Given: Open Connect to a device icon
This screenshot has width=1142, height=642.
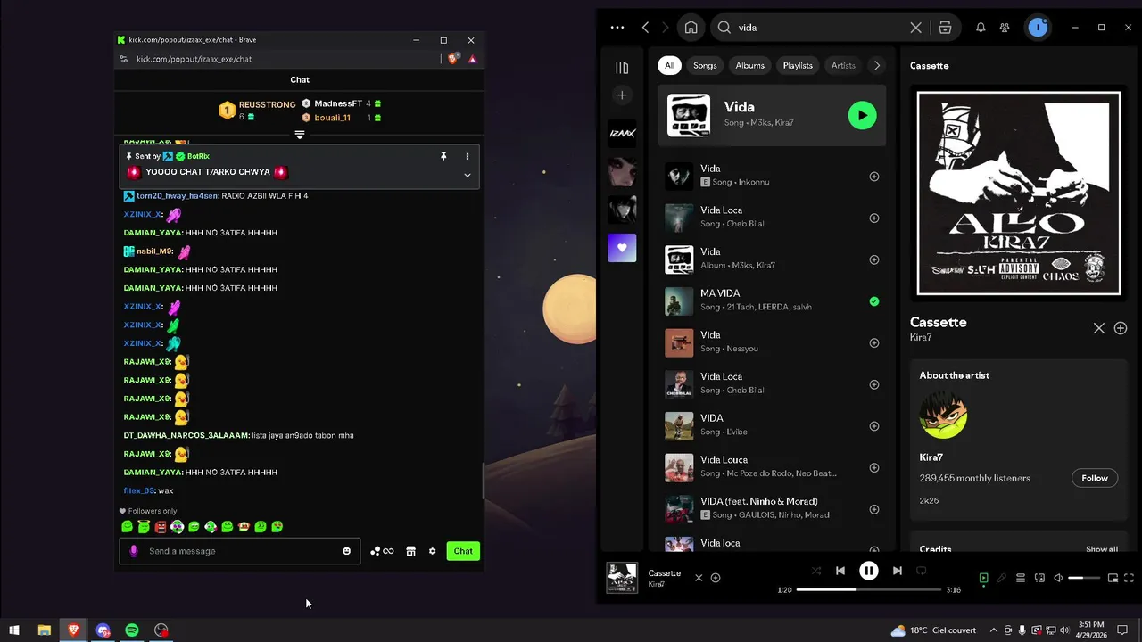Looking at the screenshot, I should pos(1039,578).
